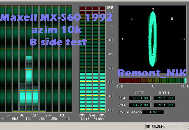
Task: Click the RMS Left level meter
Action: pyautogui.click(x=82, y=92)
